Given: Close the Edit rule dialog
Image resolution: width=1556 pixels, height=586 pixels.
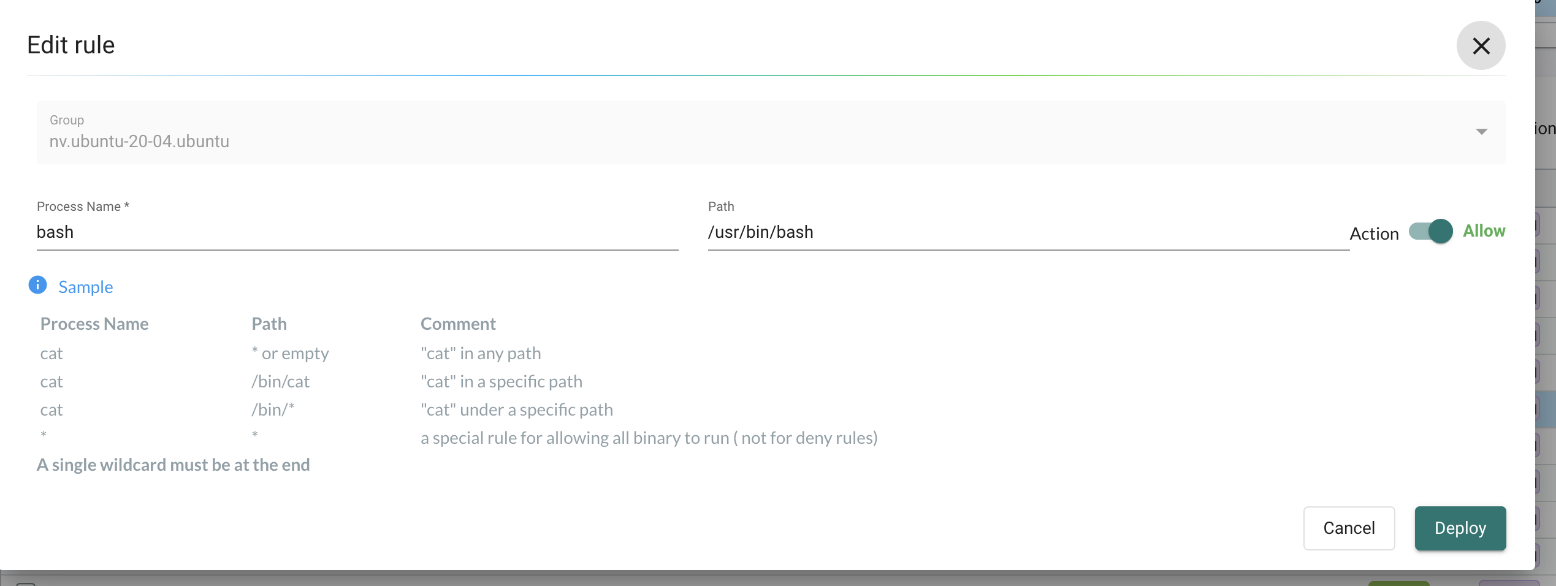Looking at the screenshot, I should coord(1481,45).
